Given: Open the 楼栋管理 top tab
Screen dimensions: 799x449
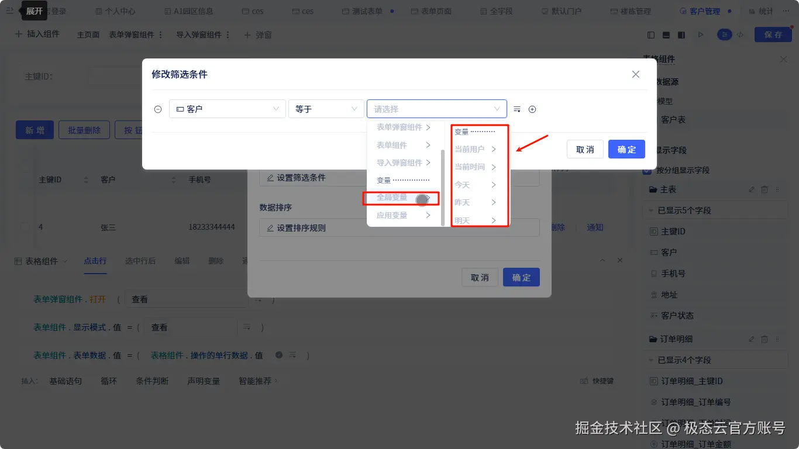Looking at the screenshot, I should pos(631,11).
